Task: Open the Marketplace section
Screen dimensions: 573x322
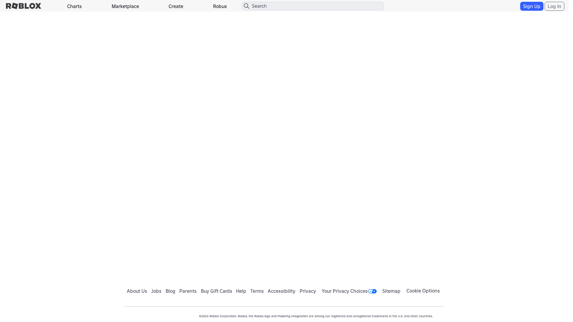Action: point(125,6)
